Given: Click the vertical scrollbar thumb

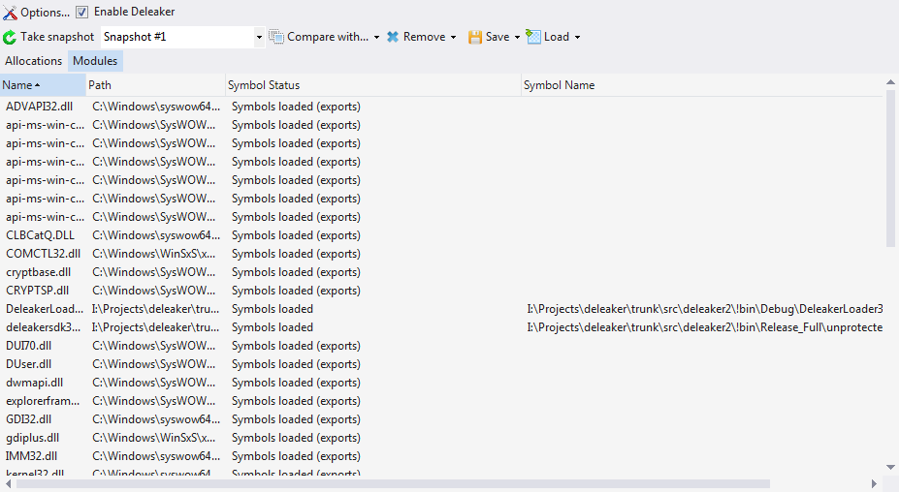Looking at the screenshot, I should pos(891,169).
